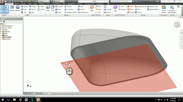
Task: Expand the Origin folder node
Action: pyautogui.click(x=1, y=30)
